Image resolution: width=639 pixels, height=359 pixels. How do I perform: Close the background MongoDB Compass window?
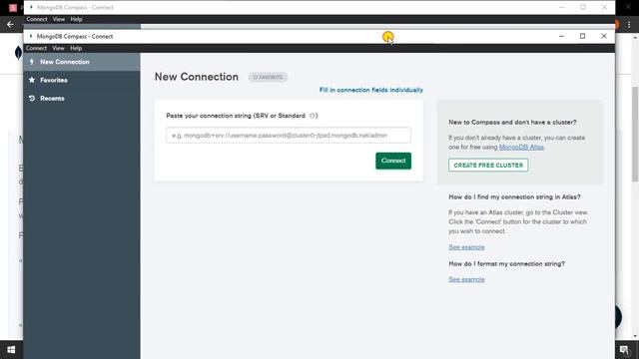coord(604,7)
